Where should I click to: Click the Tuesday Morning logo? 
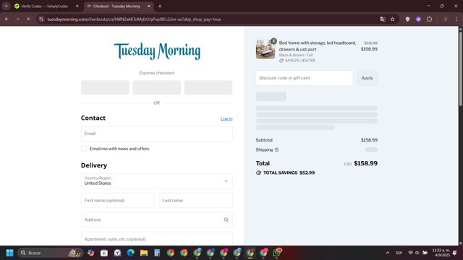tap(157, 51)
